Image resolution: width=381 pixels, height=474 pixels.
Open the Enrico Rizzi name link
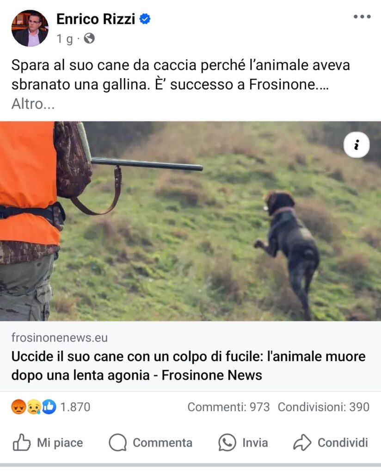[x=95, y=19]
